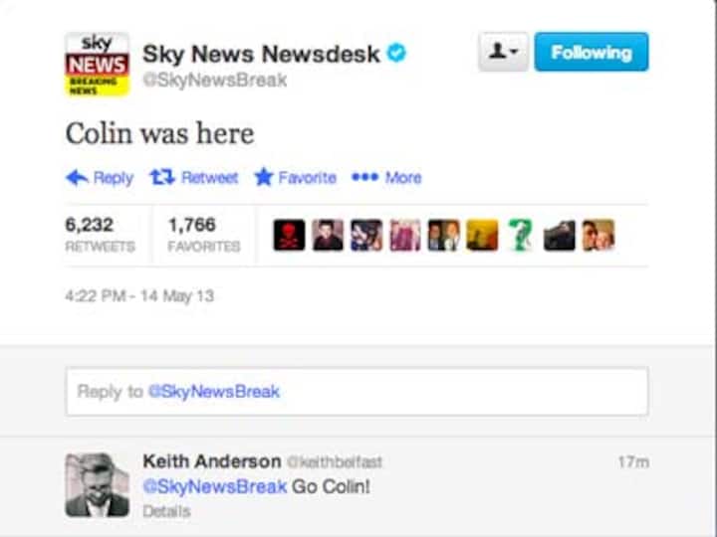Click the green question mark avatar

coord(521,235)
